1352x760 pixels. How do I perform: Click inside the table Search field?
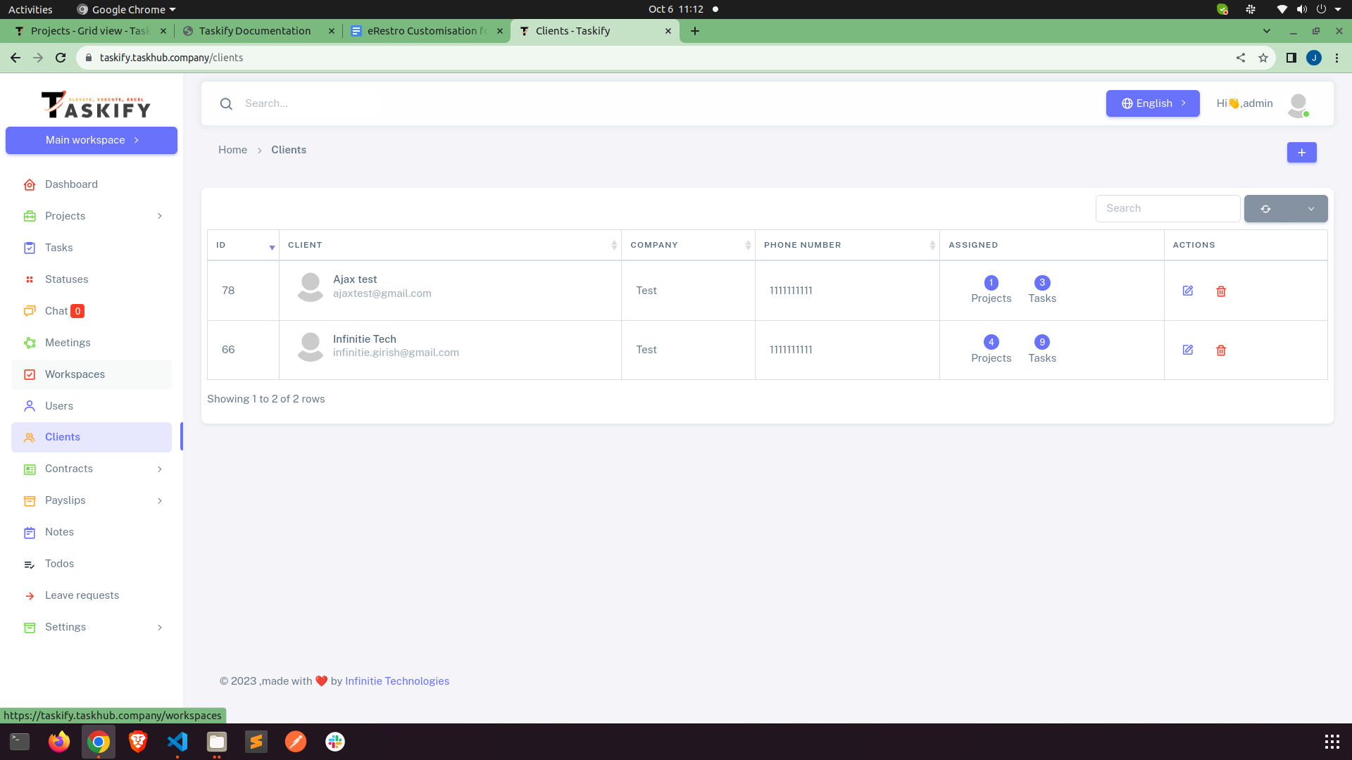click(x=1168, y=208)
